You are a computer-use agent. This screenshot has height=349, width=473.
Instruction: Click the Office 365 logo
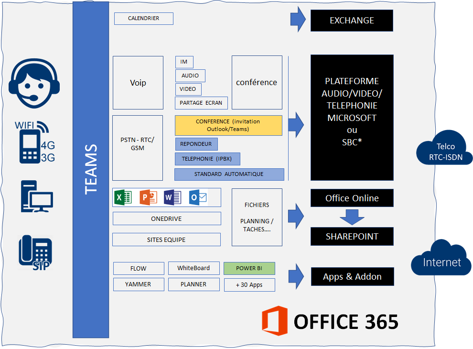tap(275, 321)
